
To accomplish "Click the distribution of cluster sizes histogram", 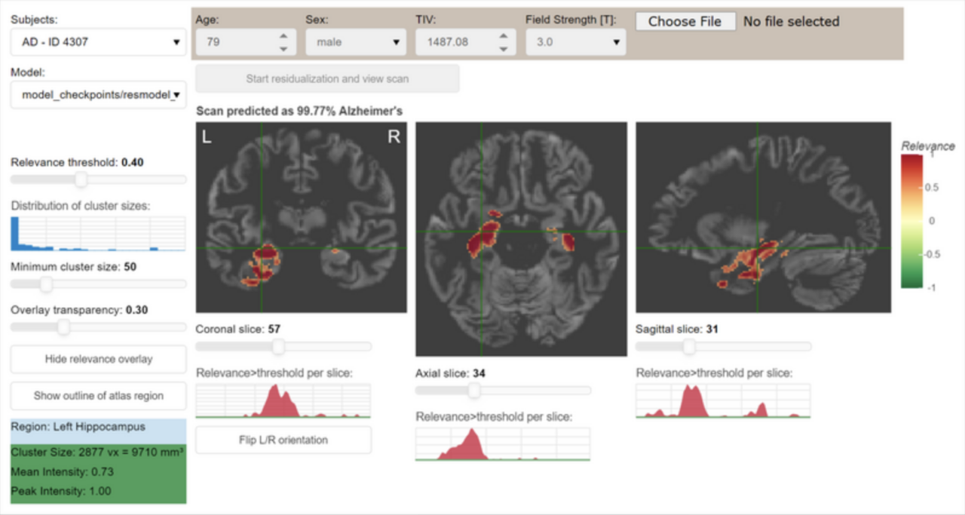I will (x=98, y=234).
